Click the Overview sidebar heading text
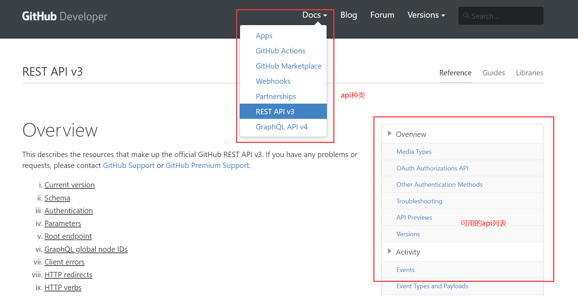Viewport: 578px width, 296px height. pos(411,134)
